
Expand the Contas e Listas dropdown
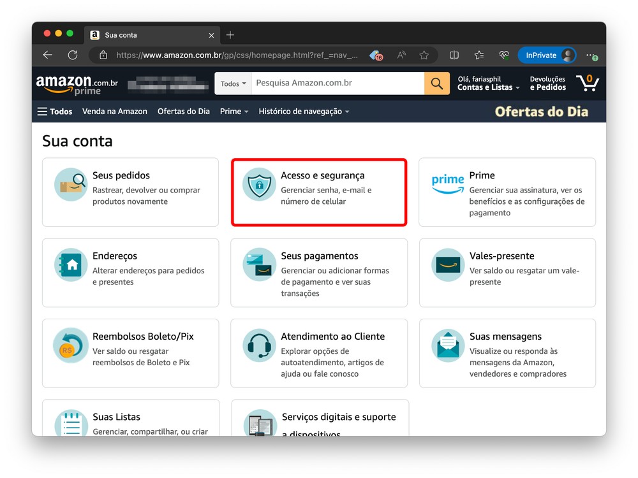click(x=488, y=87)
